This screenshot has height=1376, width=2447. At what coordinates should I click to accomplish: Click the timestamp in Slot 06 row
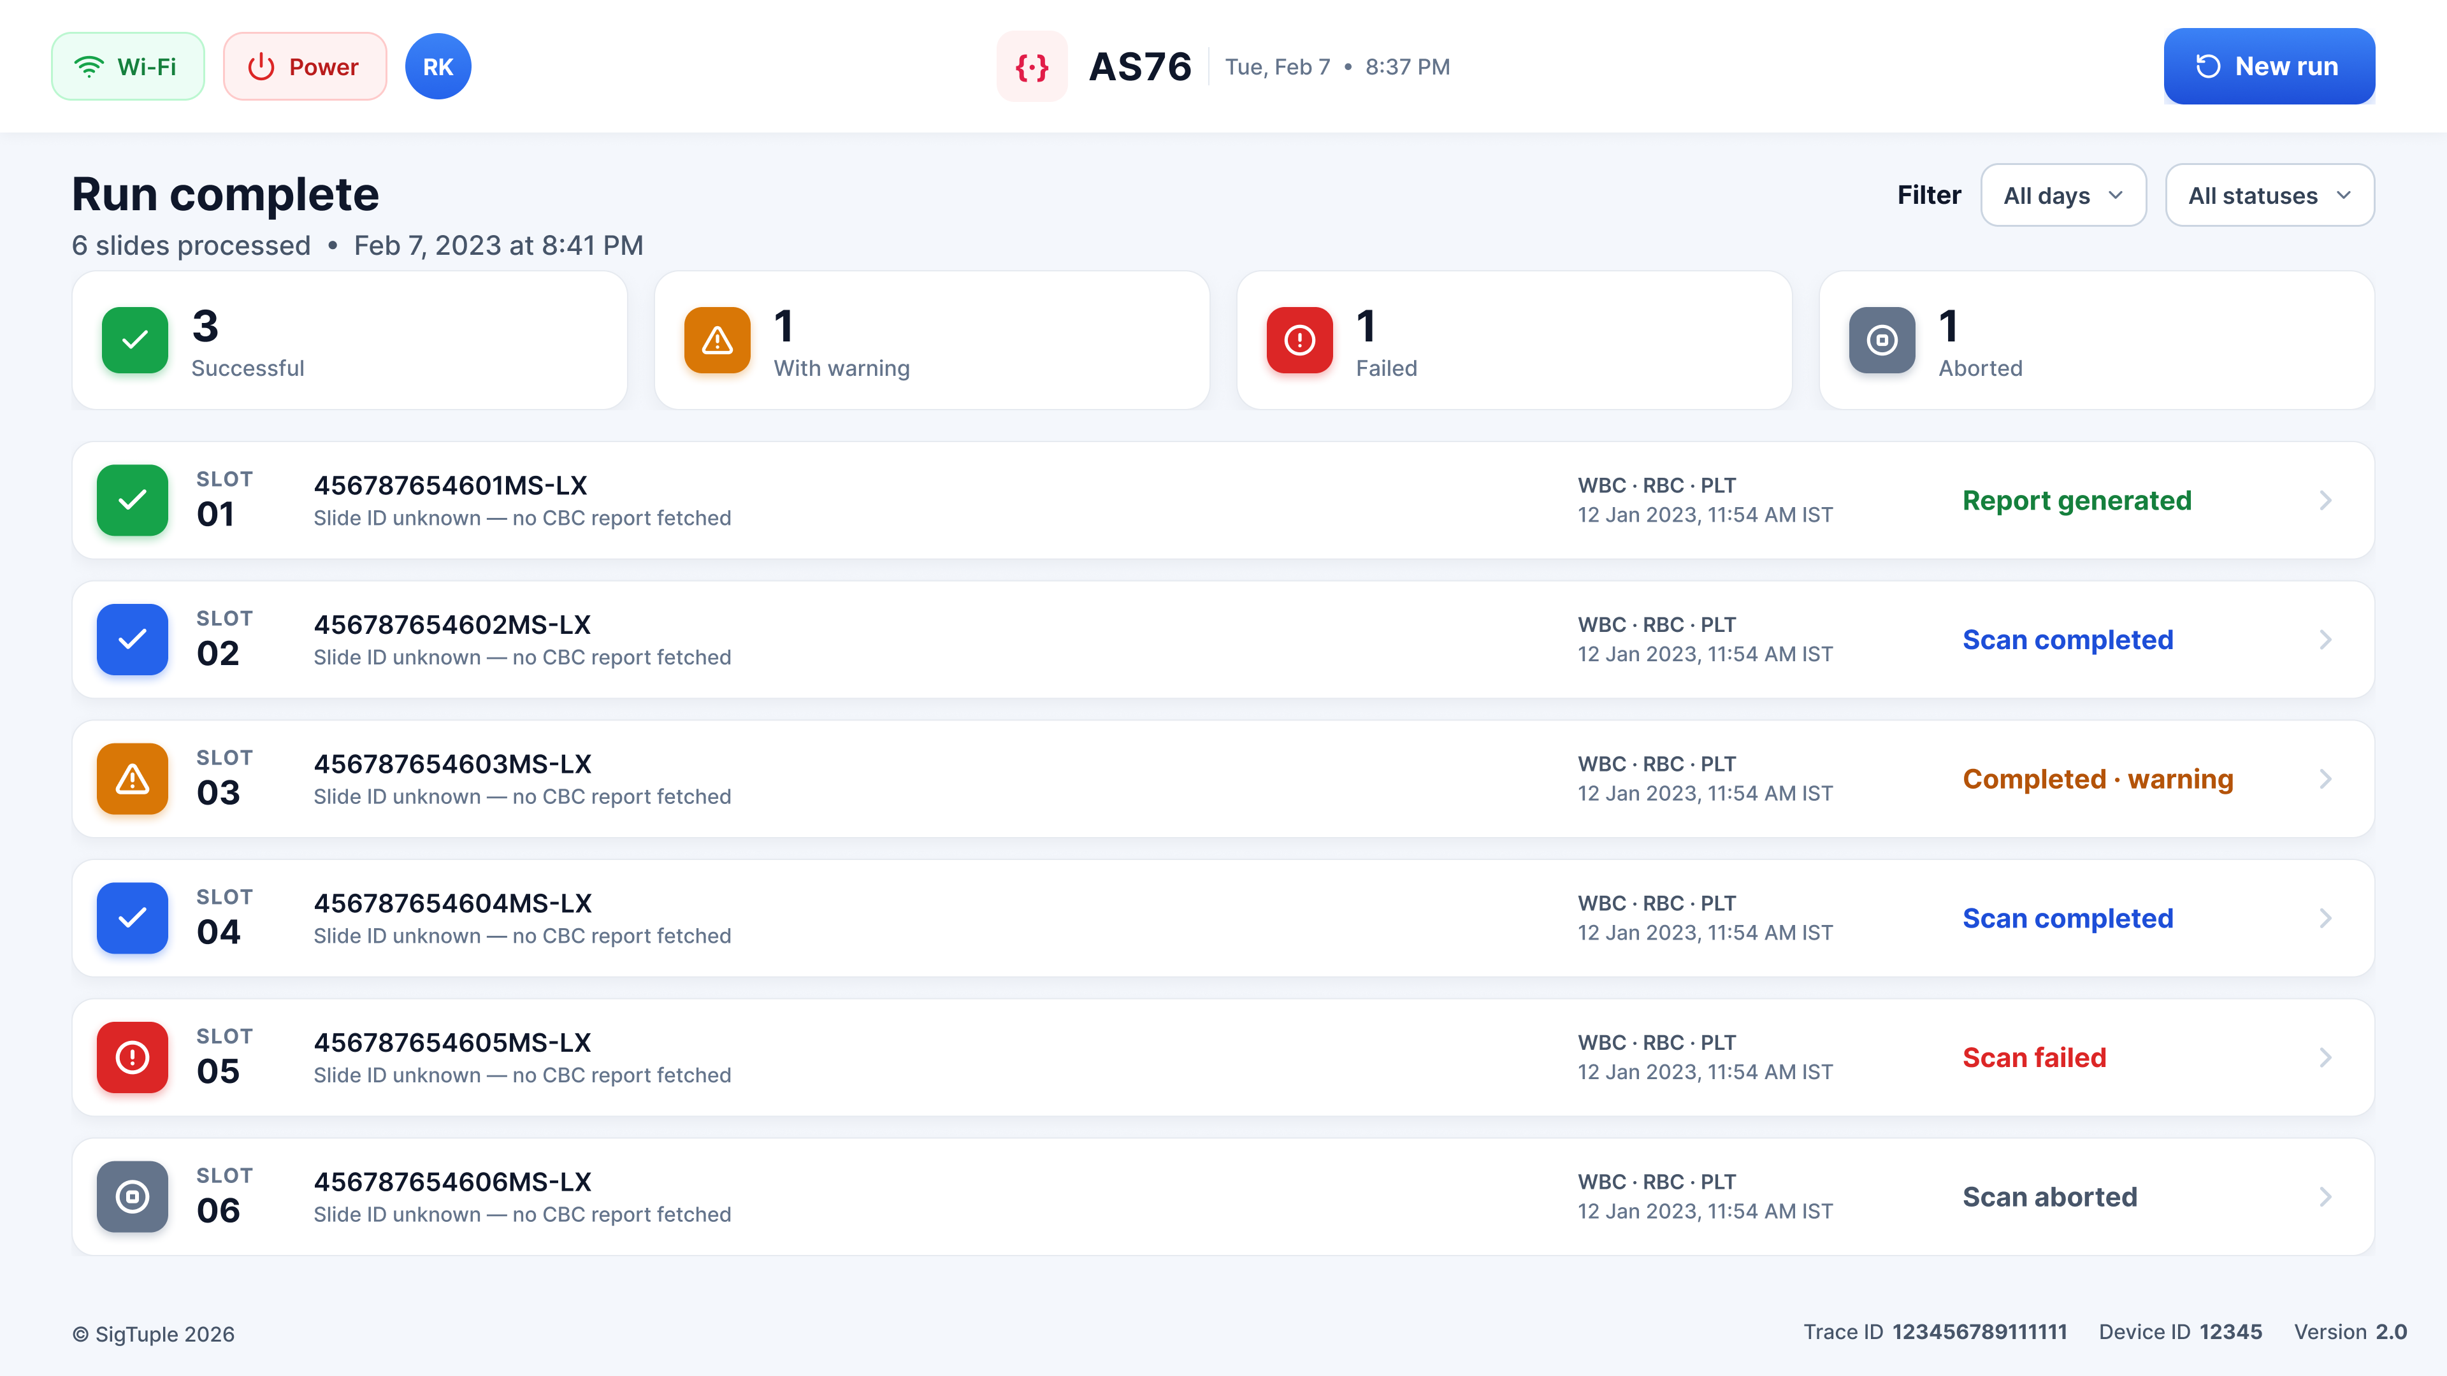coord(1705,1211)
